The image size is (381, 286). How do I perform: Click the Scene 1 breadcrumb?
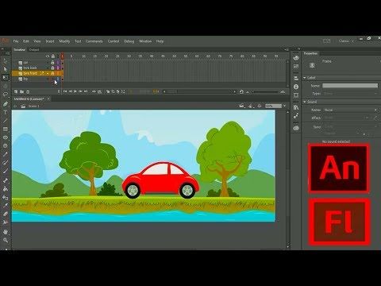tap(33, 106)
